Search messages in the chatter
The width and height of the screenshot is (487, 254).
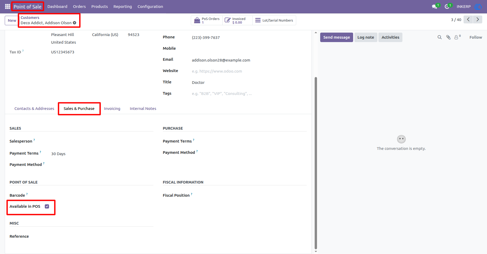pyautogui.click(x=440, y=37)
